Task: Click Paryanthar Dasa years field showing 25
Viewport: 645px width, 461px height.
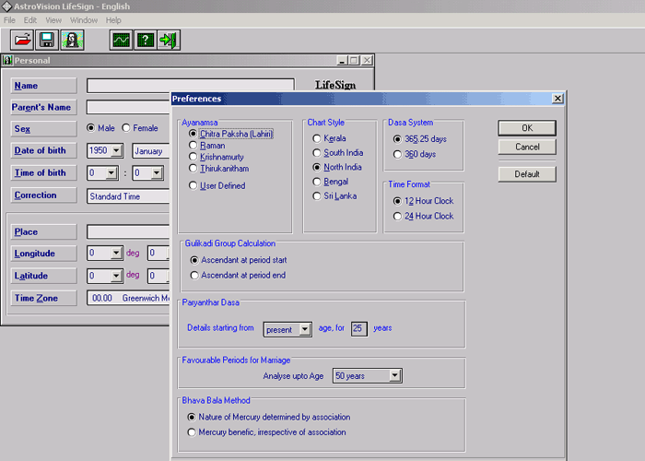Action: tap(358, 328)
